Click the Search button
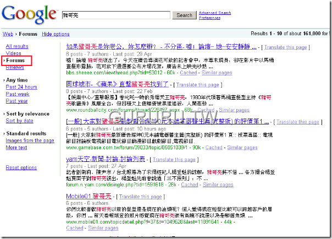The image size is (332, 239). point(184,15)
